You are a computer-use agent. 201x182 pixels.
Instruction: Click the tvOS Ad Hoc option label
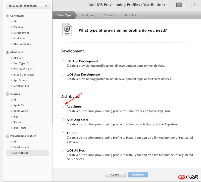click(x=76, y=150)
